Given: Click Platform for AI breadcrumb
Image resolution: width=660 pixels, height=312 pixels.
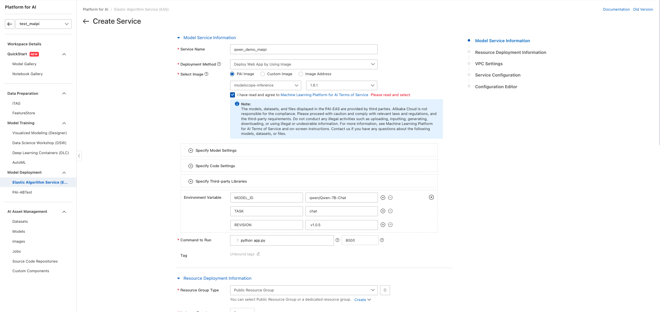Looking at the screenshot, I should 96,10.
